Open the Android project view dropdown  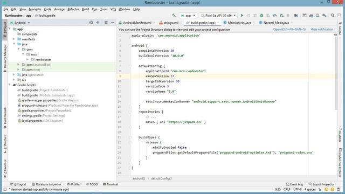tap(20, 23)
